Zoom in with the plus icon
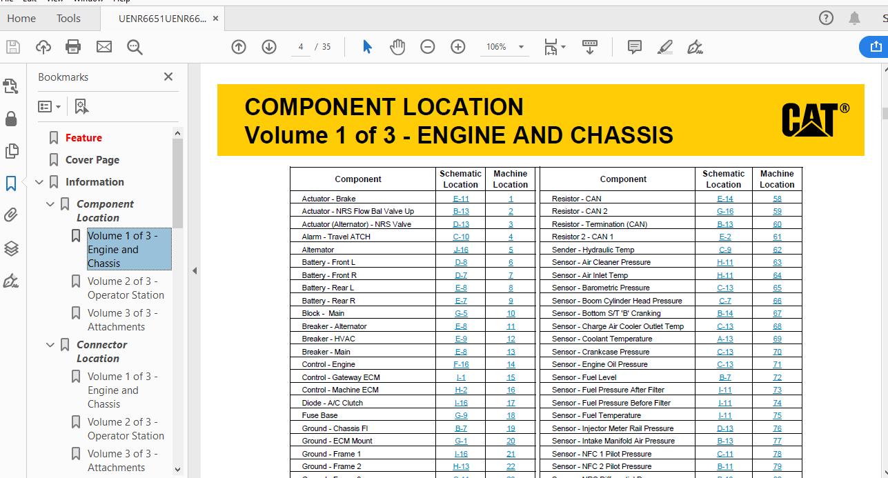 pyautogui.click(x=458, y=47)
